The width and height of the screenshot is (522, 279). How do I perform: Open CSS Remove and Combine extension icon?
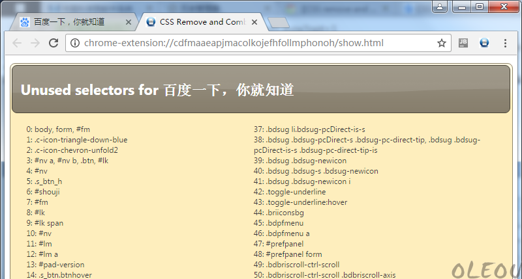click(484, 43)
